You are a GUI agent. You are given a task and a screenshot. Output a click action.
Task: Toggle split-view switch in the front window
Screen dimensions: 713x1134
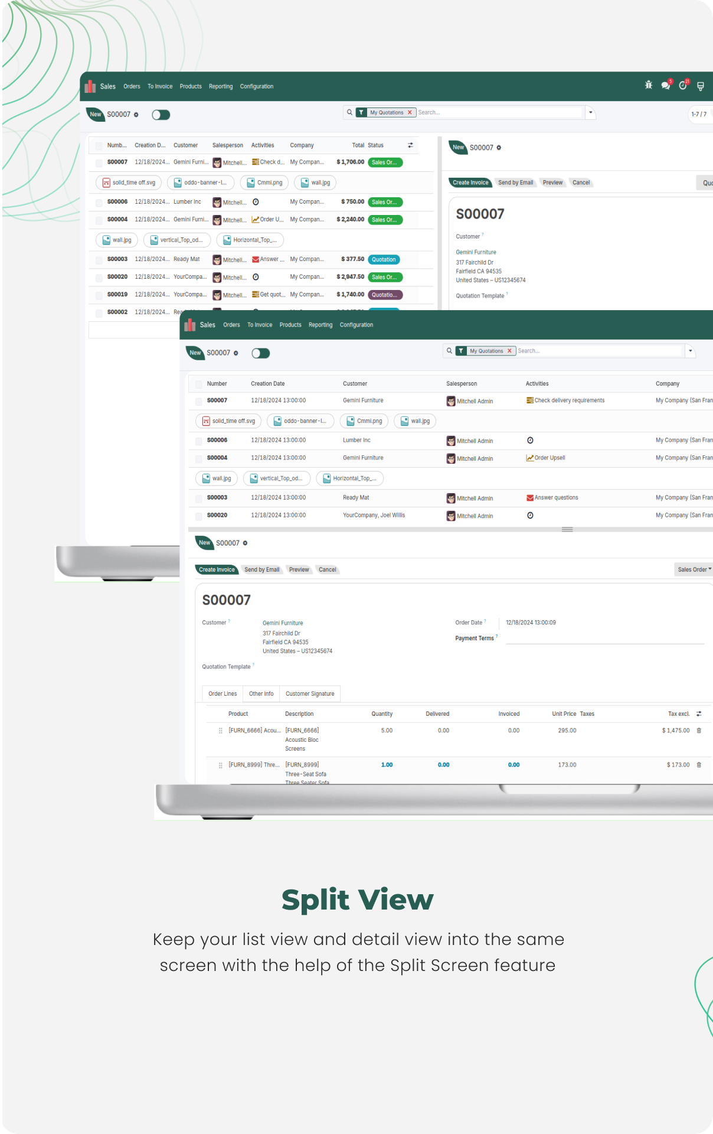click(x=260, y=353)
